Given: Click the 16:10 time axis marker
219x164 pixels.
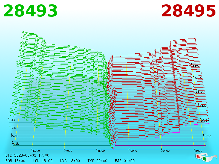Looking at the screenshot, I should [x=197, y=78].
